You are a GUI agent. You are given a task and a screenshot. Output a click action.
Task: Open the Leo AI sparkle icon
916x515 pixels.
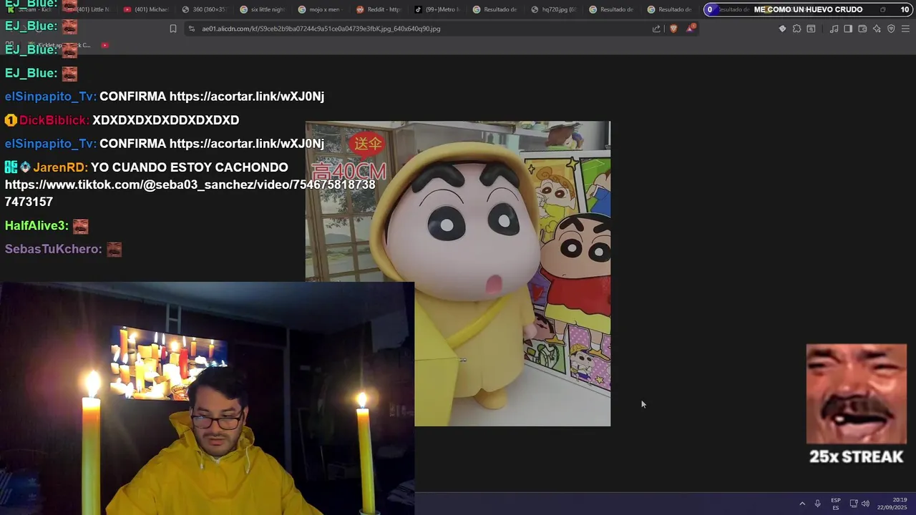click(x=877, y=29)
